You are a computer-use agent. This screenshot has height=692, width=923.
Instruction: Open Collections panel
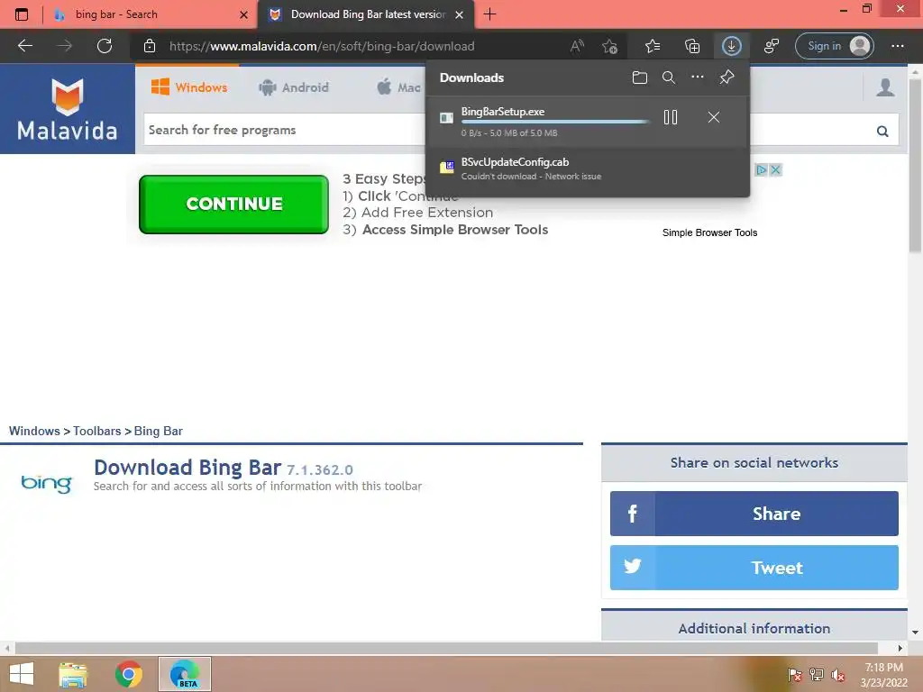(692, 46)
